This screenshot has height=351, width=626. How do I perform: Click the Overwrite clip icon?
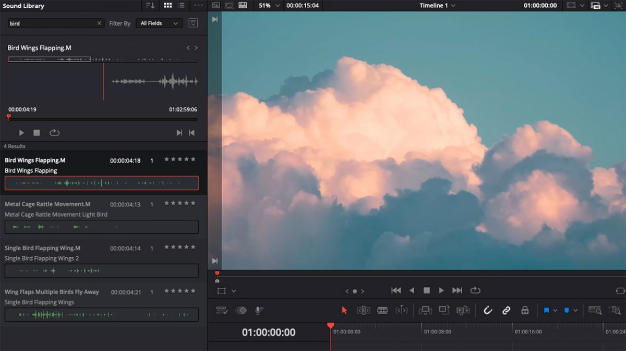(x=444, y=310)
